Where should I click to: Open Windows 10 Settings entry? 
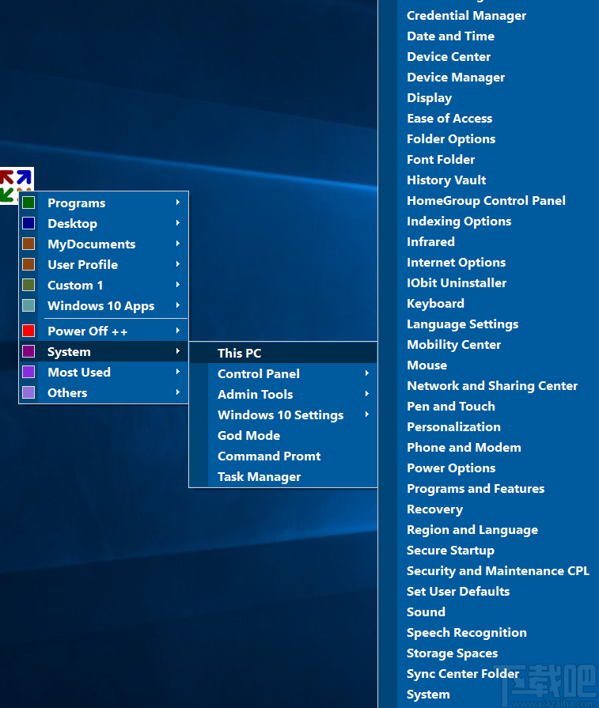pos(283,415)
